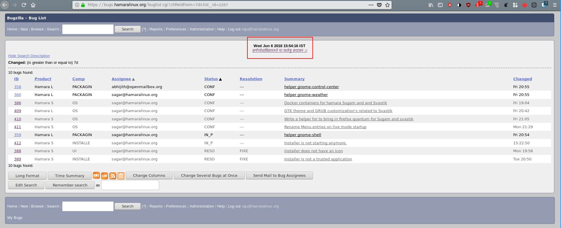Show the Firefox sidebar
The width and height of the screenshot is (561, 228).
[x=440, y=5]
